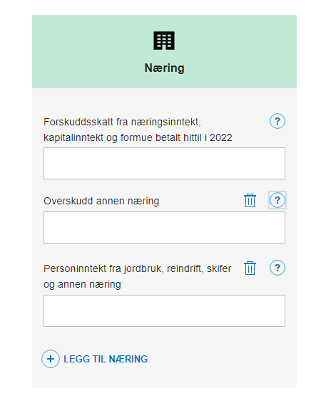Focus the Overskudd annen næring input
311x408 pixels.
pos(164,227)
